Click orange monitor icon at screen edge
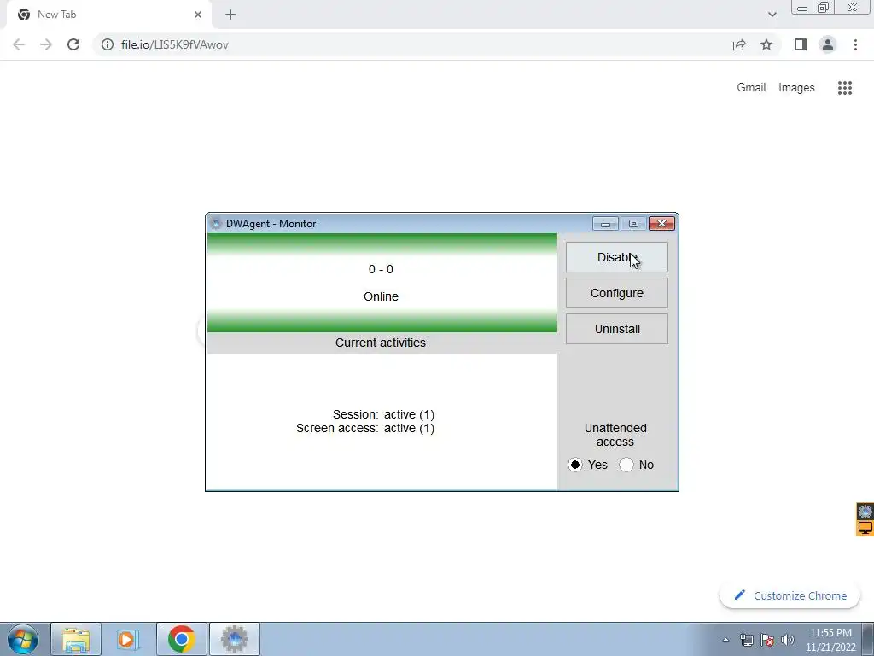The height and width of the screenshot is (656, 874). 865,528
